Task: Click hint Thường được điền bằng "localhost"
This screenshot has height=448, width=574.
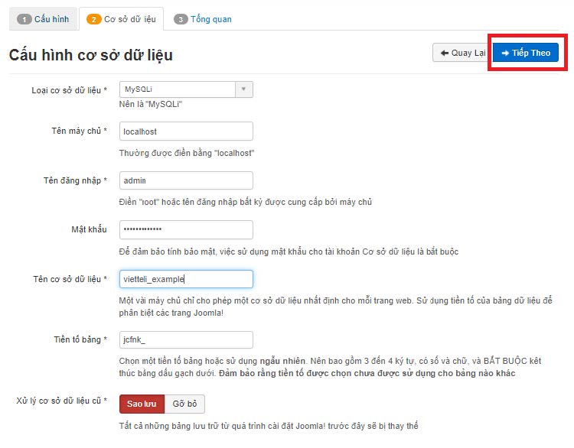Action: 187,153
